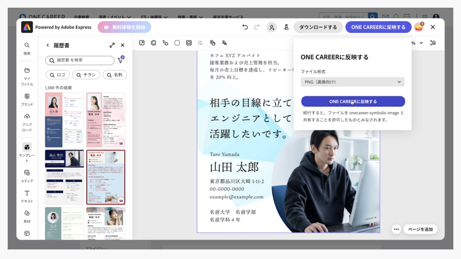Click the undo arrow icon
The width and height of the screenshot is (461, 259).
(245, 27)
